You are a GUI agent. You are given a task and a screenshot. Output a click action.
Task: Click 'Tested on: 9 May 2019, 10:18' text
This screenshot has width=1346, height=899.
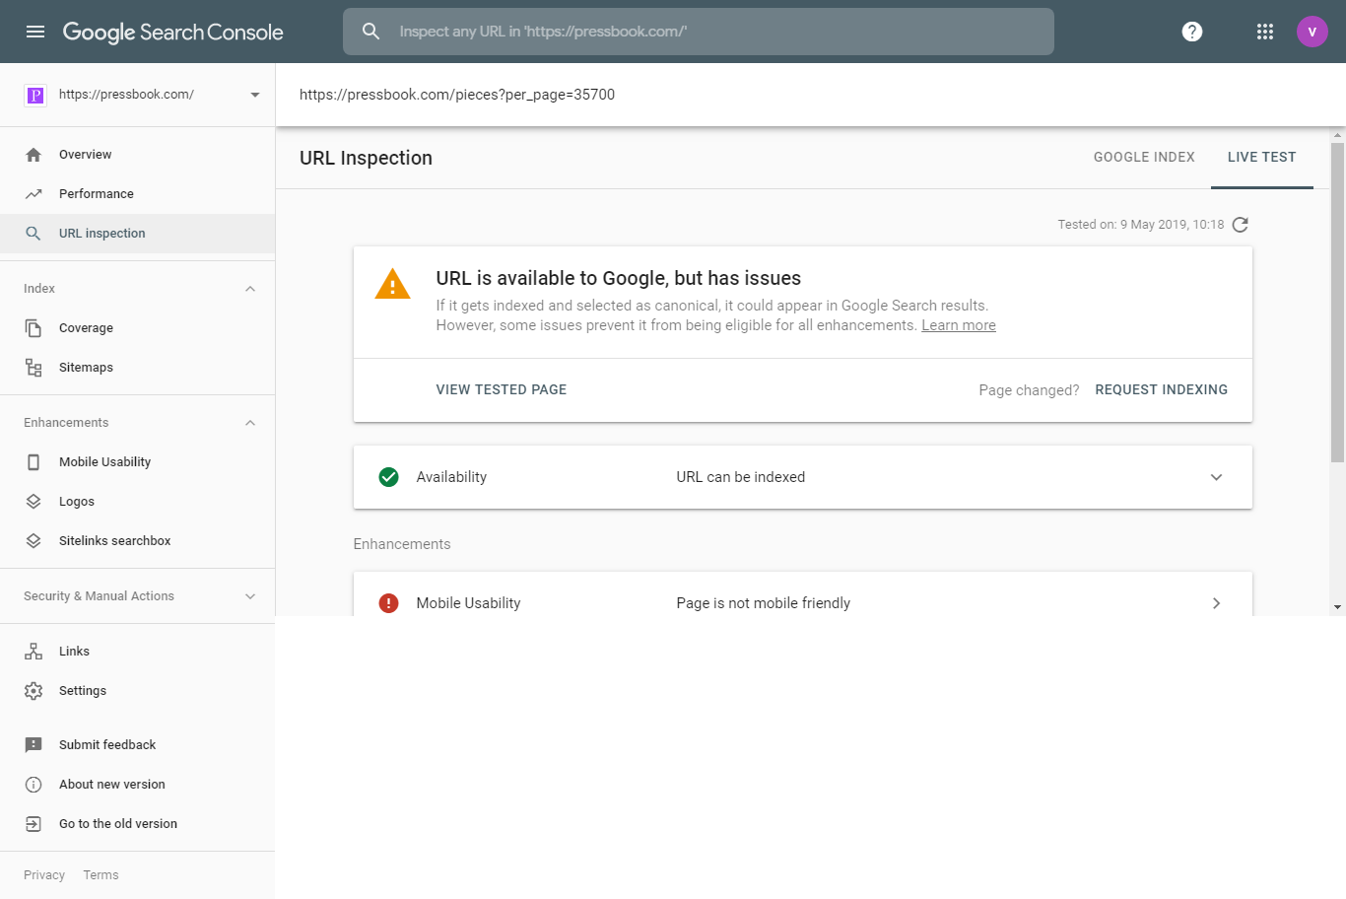[1141, 225]
